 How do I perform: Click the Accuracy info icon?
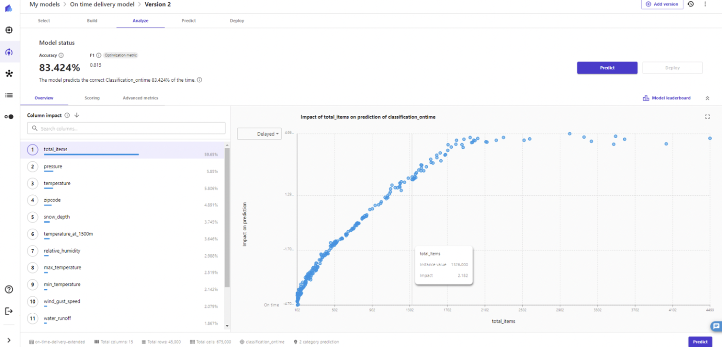pos(61,55)
